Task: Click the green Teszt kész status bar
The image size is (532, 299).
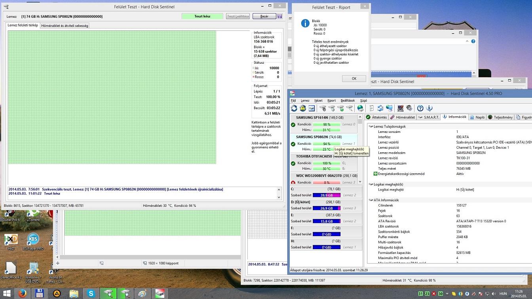Action: [x=202, y=16]
